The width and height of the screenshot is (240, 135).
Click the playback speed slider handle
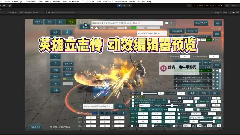pyautogui.click(x=126, y=28)
